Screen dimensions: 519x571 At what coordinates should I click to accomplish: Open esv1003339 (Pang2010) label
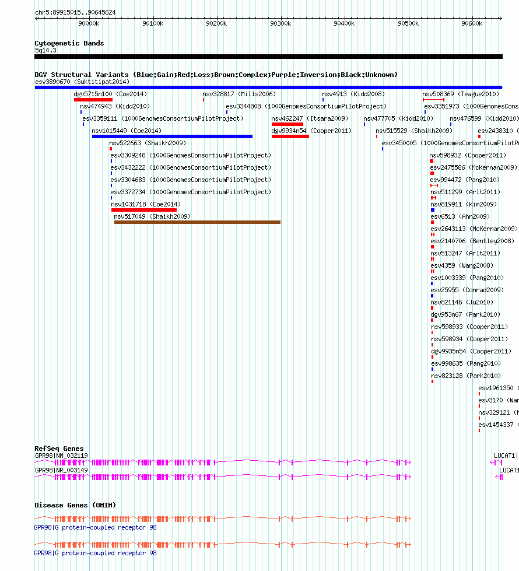(467, 278)
